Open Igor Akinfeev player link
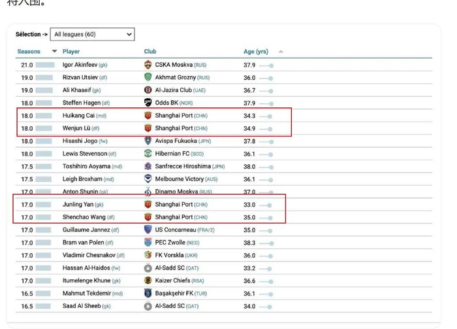Viewport: 457px width, 329px height. [81, 65]
